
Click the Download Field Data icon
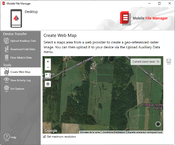click(x=7, y=49)
